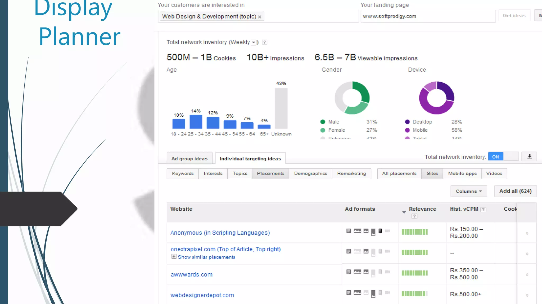Select the Mobile apps placement filter
The width and height of the screenshot is (542, 304).
coord(462,174)
